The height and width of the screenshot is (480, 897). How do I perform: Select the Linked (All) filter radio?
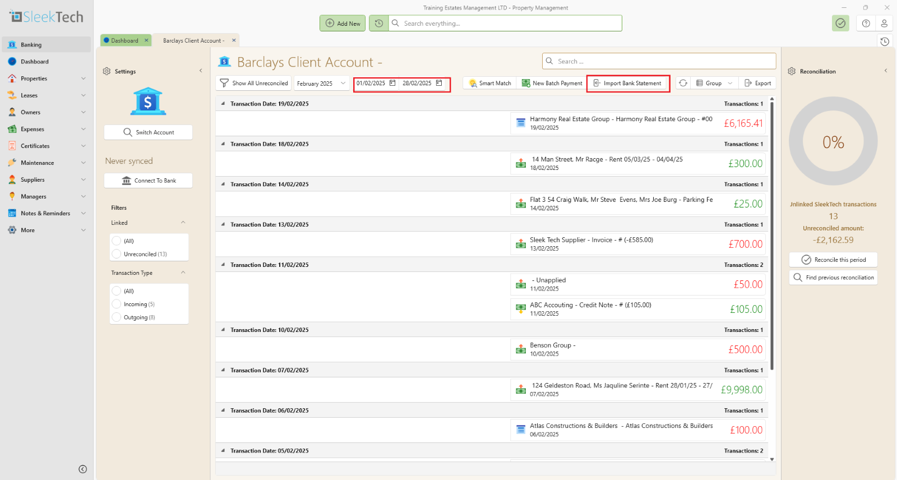tap(117, 241)
